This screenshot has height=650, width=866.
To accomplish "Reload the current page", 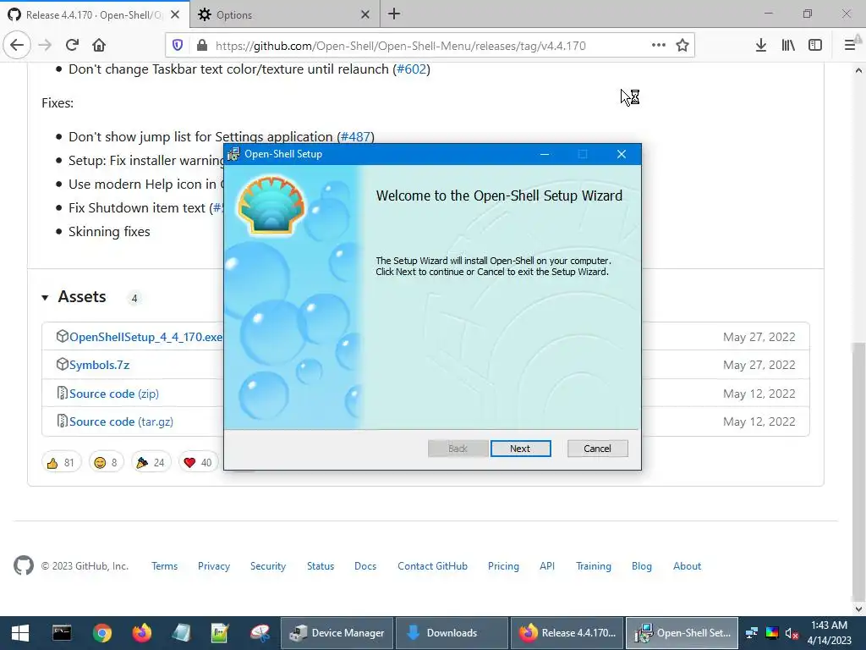I will (x=73, y=46).
